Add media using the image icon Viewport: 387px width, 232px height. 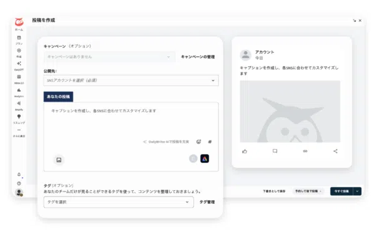click(59, 160)
